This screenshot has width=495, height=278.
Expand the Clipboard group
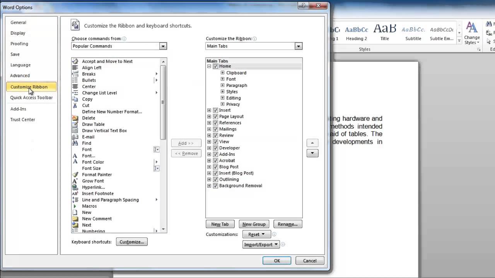[222, 73]
